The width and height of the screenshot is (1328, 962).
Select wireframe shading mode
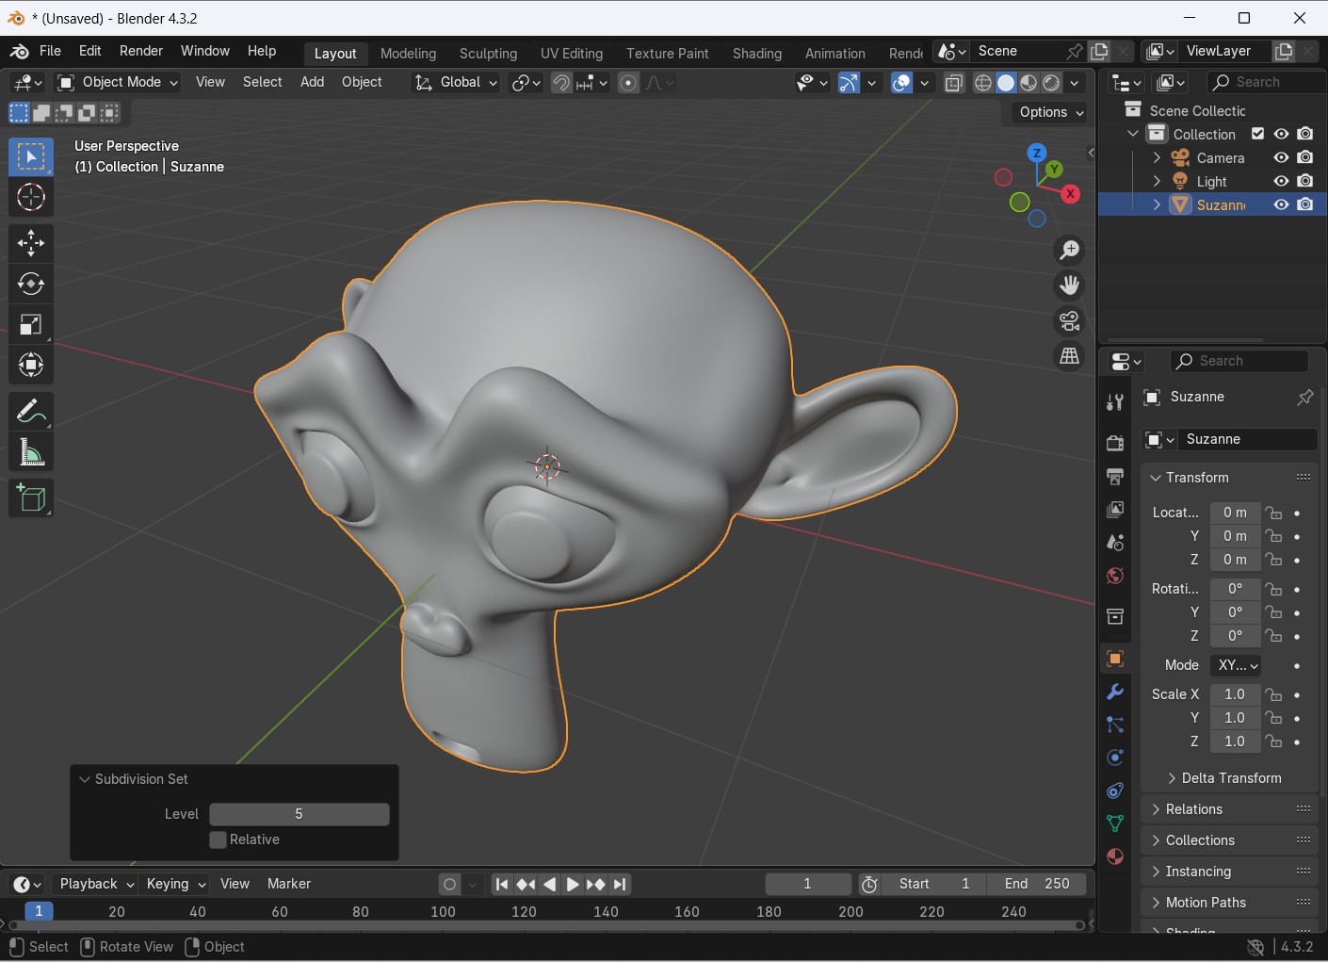point(983,83)
